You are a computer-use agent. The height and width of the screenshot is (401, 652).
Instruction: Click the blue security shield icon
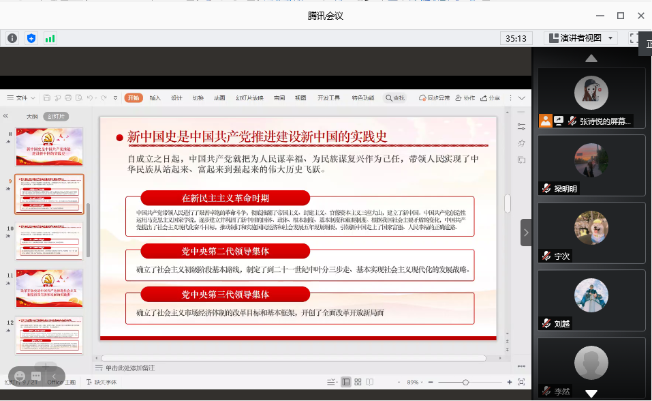(x=31, y=38)
